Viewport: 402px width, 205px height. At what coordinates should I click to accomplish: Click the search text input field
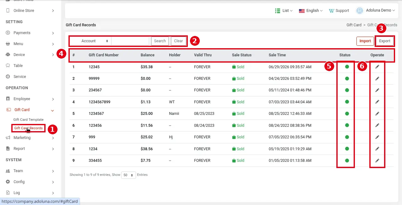click(x=130, y=41)
